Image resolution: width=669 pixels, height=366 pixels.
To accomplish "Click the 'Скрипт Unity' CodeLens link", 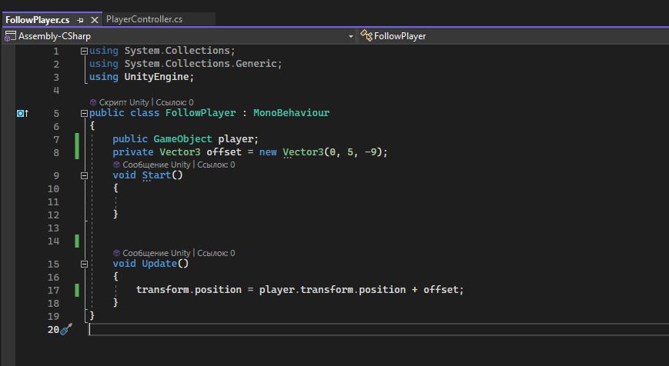I will pos(124,102).
